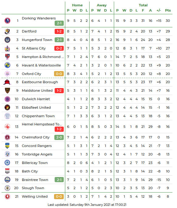The width and height of the screenshot is (177, 208).
Task: Click Chelmsford City's green 2-0 result badge
Action: [x=59, y=137]
